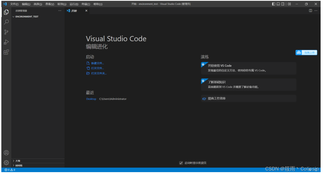Split the editor to the right
The height and width of the screenshot is (174, 323).
coord(310,11)
